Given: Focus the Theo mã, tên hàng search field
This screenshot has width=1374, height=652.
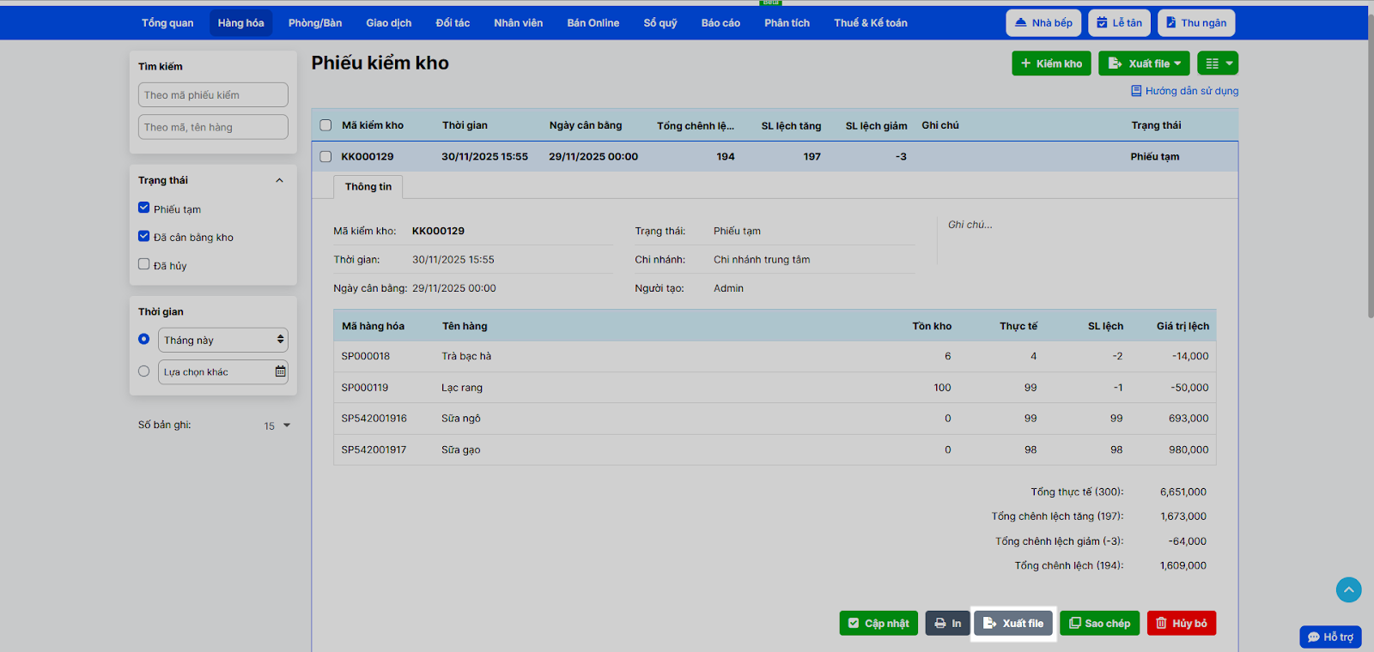Looking at the screenshot, I should (x=213, y=127).
